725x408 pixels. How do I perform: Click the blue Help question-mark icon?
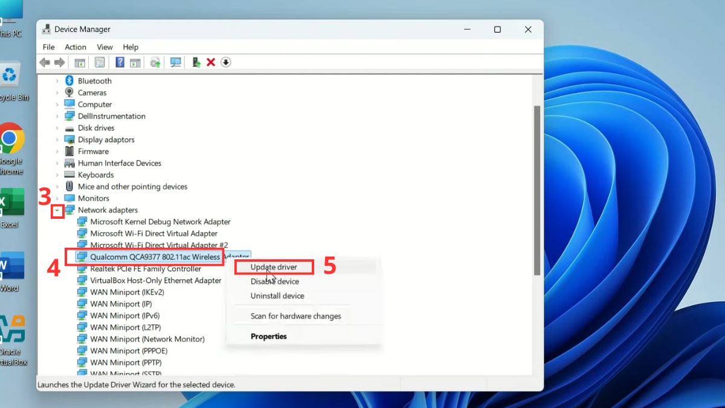click(x=120, y=62)
